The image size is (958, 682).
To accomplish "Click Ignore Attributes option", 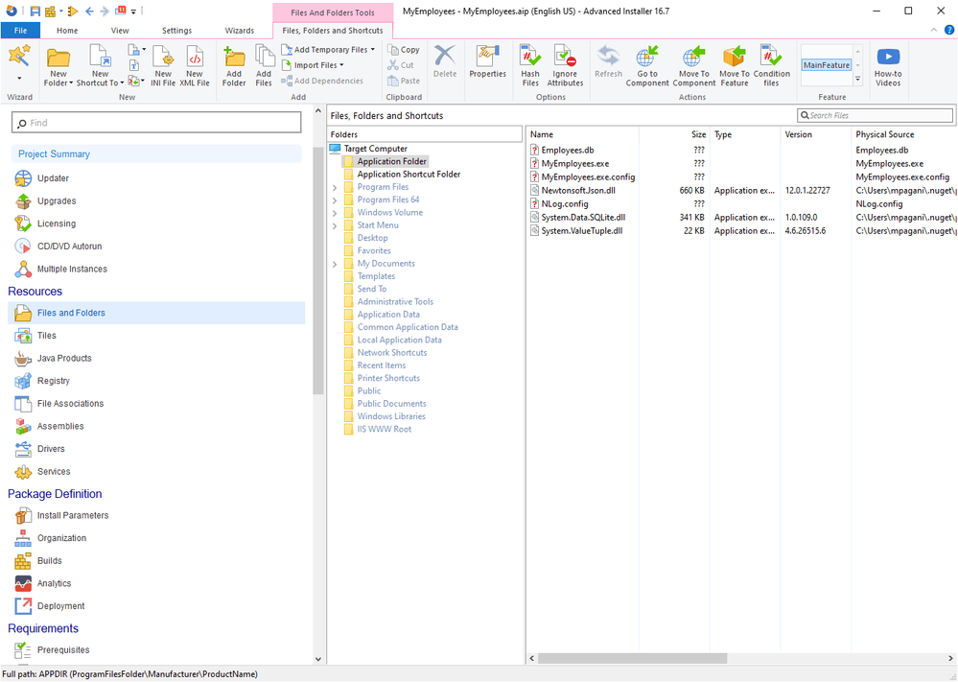I will (x=565, y=65).
